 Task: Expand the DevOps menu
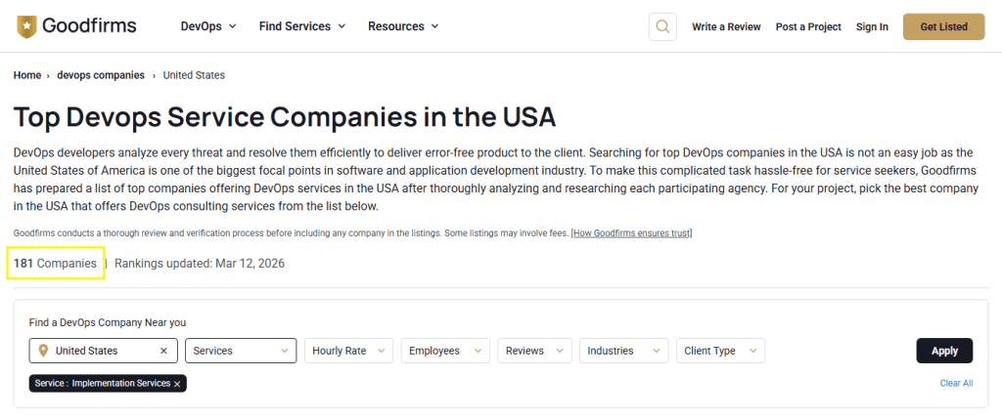208,26
